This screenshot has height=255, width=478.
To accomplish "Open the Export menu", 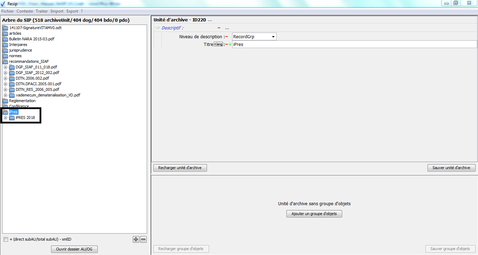I will point(72,11).
